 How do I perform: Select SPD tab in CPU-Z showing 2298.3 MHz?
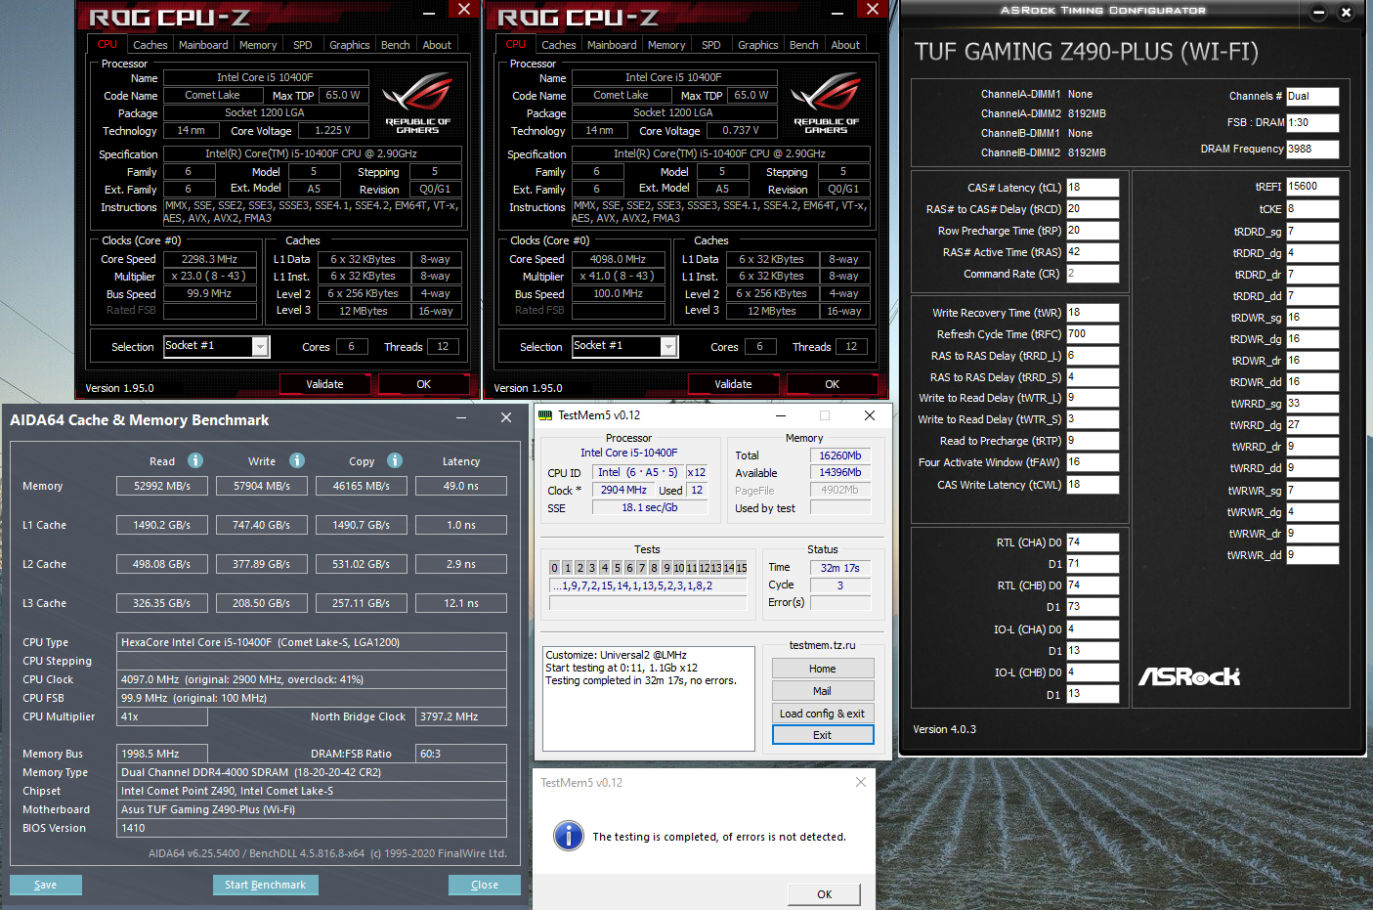pos(303,45)
